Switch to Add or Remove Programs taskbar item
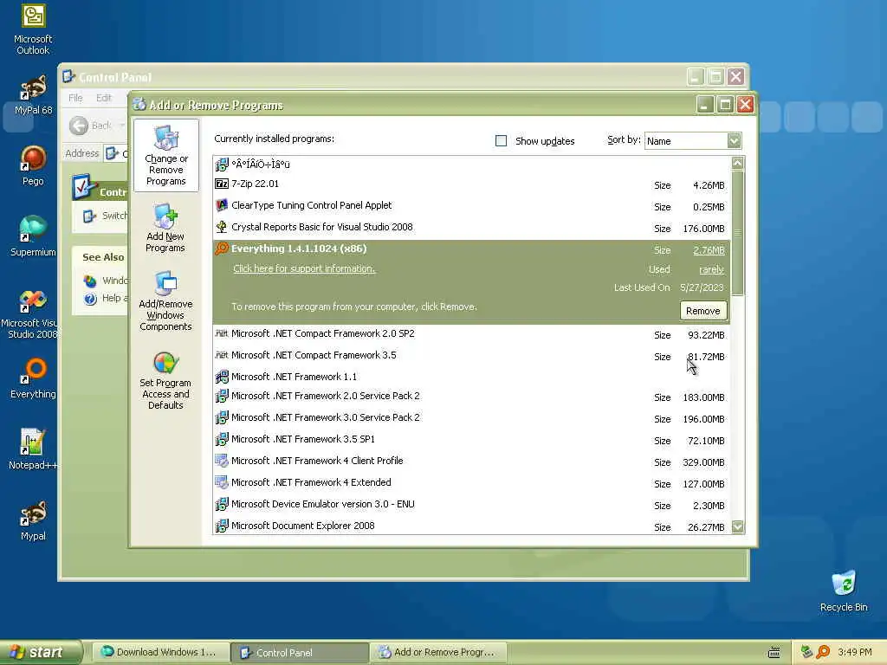The height and width of the screenshot is (665, 887). [x=438, y=652]
